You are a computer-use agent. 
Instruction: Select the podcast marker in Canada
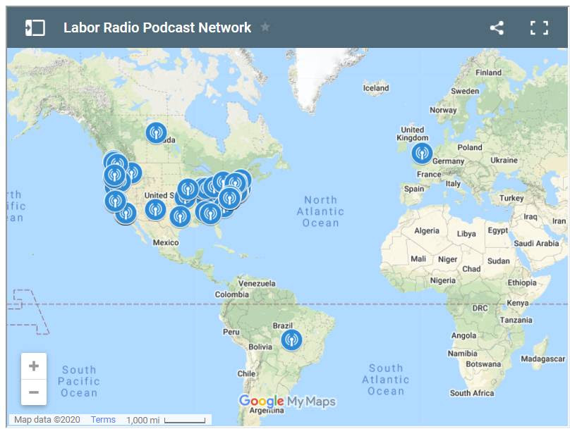(x=157, y=133)
